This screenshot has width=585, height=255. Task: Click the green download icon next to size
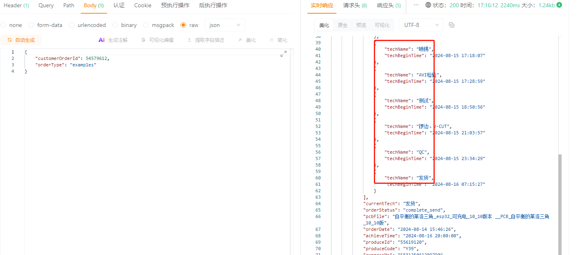(559, 5)
